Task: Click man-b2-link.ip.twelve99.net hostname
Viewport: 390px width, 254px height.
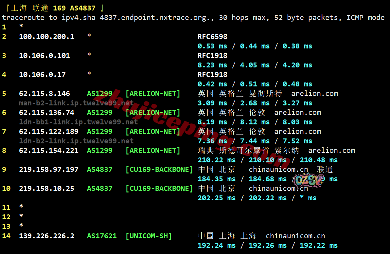Action: click(76, 103)
